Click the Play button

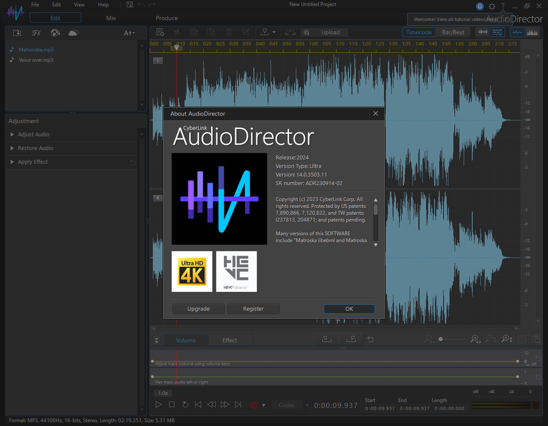point(159,404)
